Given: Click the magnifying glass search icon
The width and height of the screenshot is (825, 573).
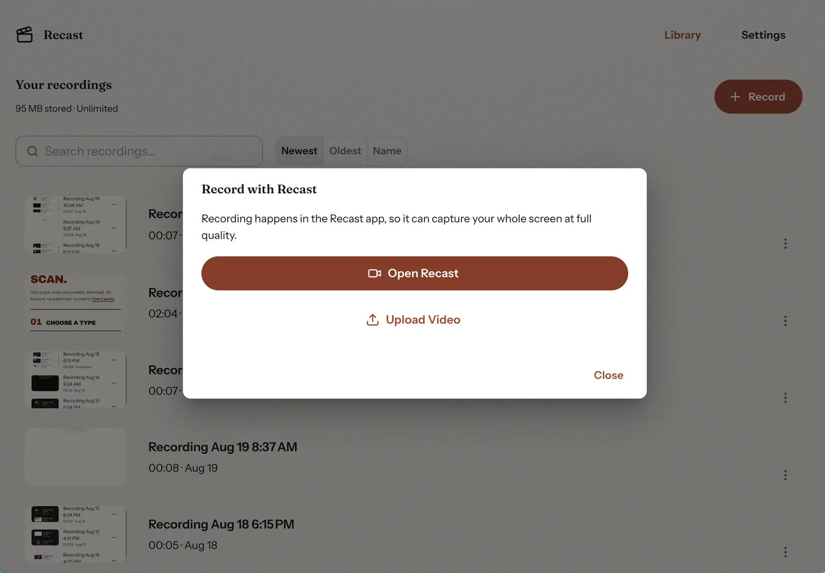Looking at the screenshot, I should pyautogui.click(x=32, y=151).
